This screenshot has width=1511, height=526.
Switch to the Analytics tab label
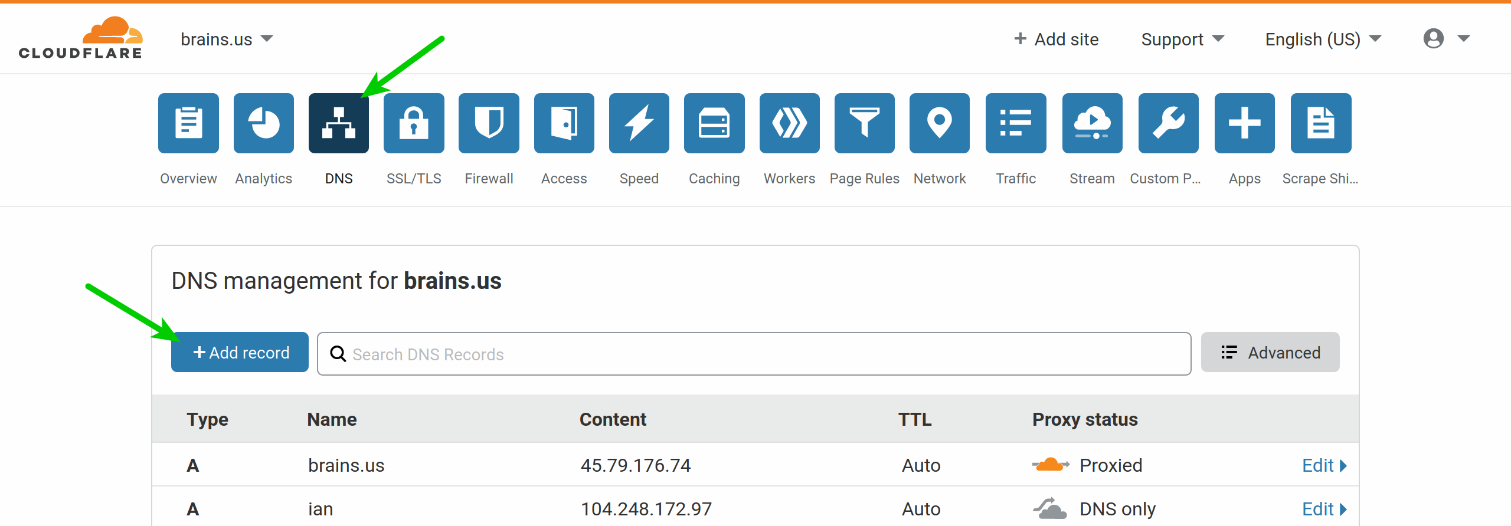click(x=264, y=179)
